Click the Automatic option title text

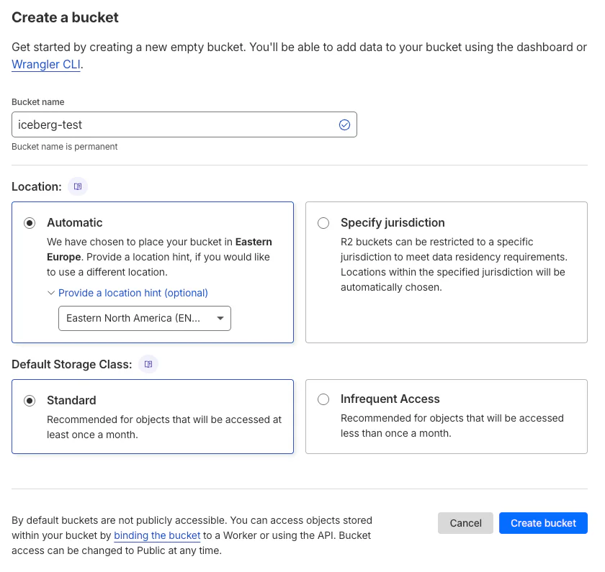(75, 223)
